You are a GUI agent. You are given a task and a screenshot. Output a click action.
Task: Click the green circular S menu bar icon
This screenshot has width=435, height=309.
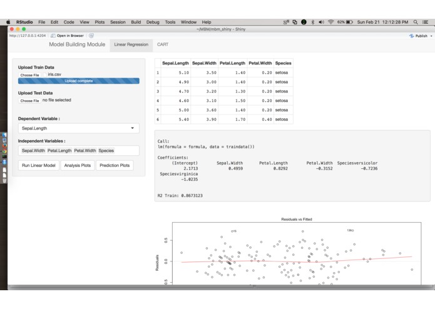click(304, 22)
